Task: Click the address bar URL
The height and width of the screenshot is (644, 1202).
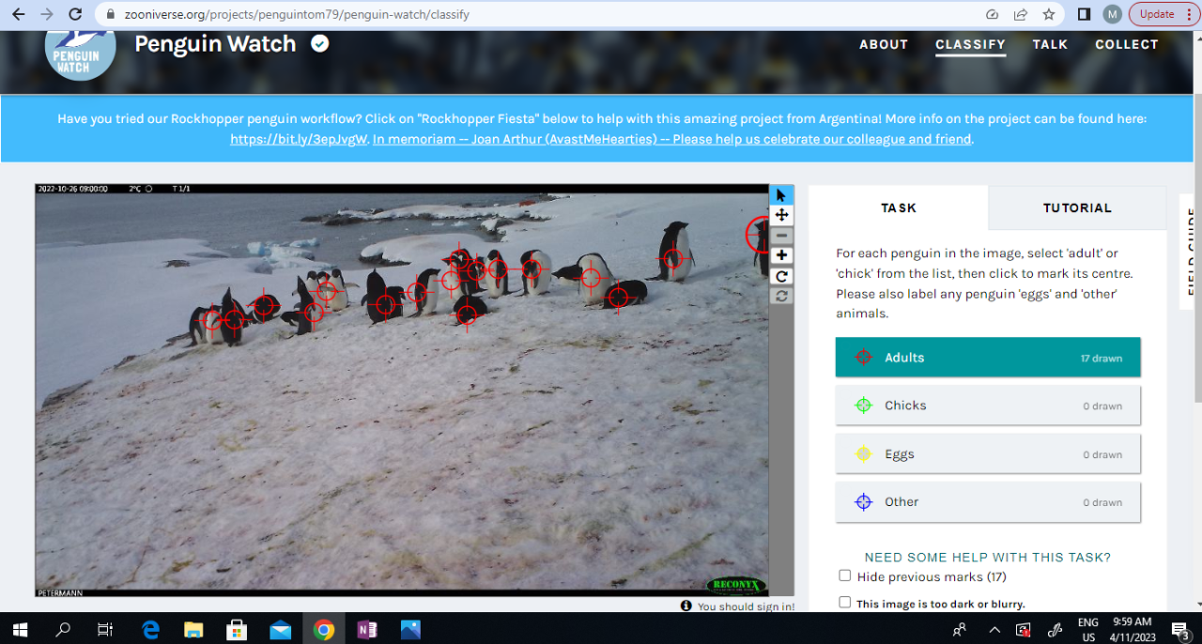Action: click(297, 15)
